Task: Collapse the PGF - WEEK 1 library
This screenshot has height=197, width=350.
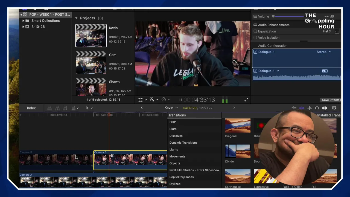Action: pyautogui.click(x=21, y=15)
